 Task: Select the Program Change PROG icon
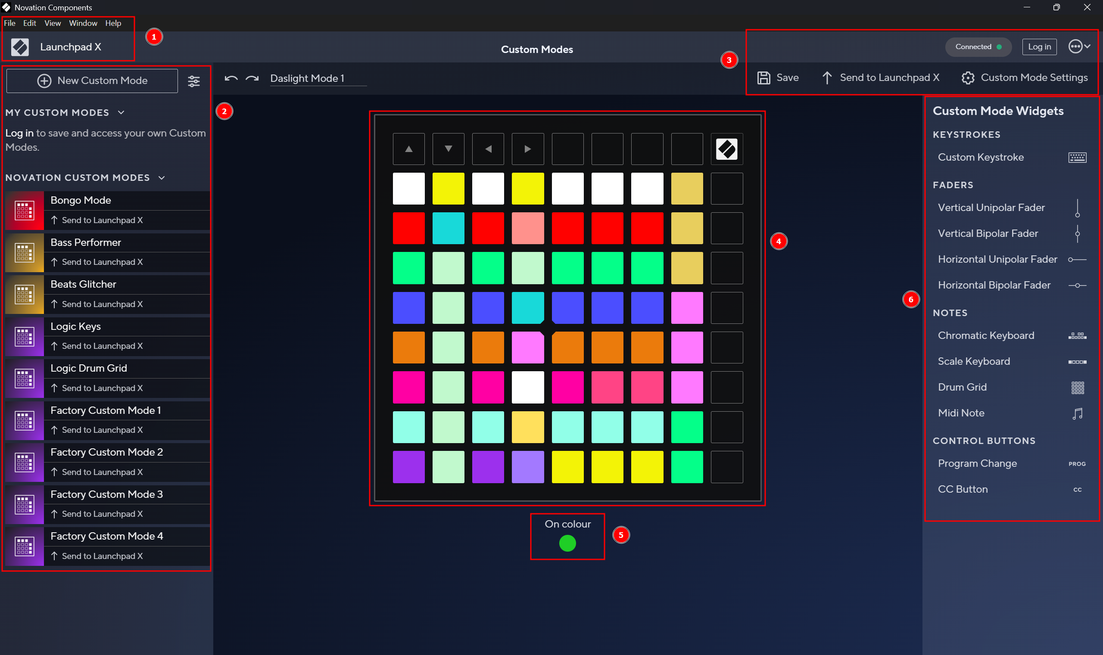coord(1077,464)
